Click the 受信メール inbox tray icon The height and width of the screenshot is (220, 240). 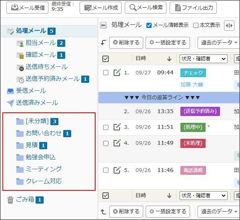(x=10, y=91)
